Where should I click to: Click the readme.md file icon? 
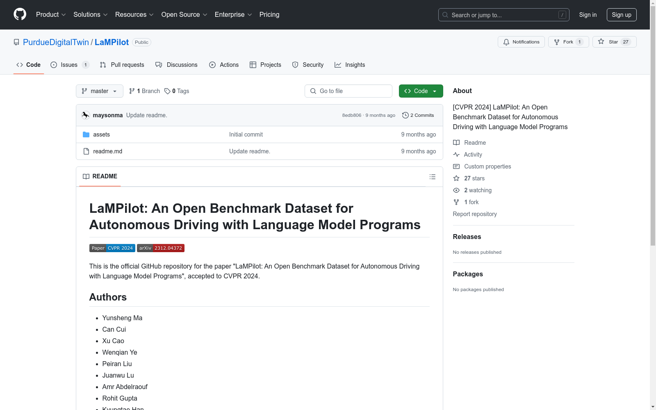click(x=86, y=151)
